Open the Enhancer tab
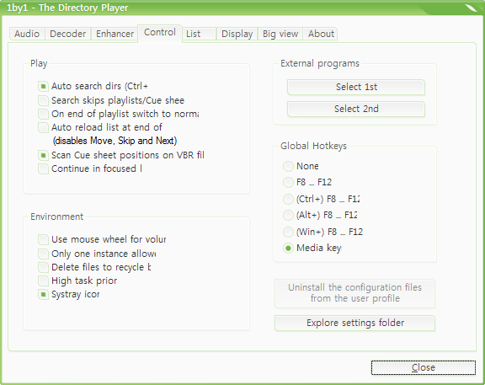 point(115,34)
